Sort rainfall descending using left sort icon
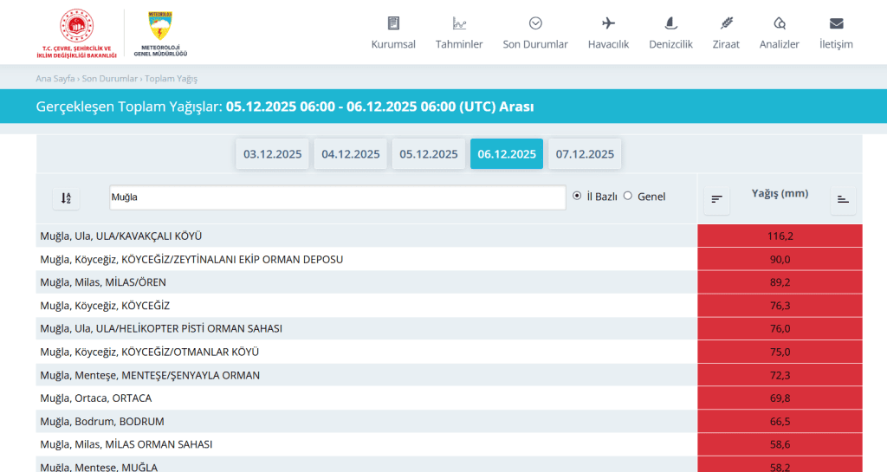The height and width of the screenshot is (472, 887). coord(715,199)
